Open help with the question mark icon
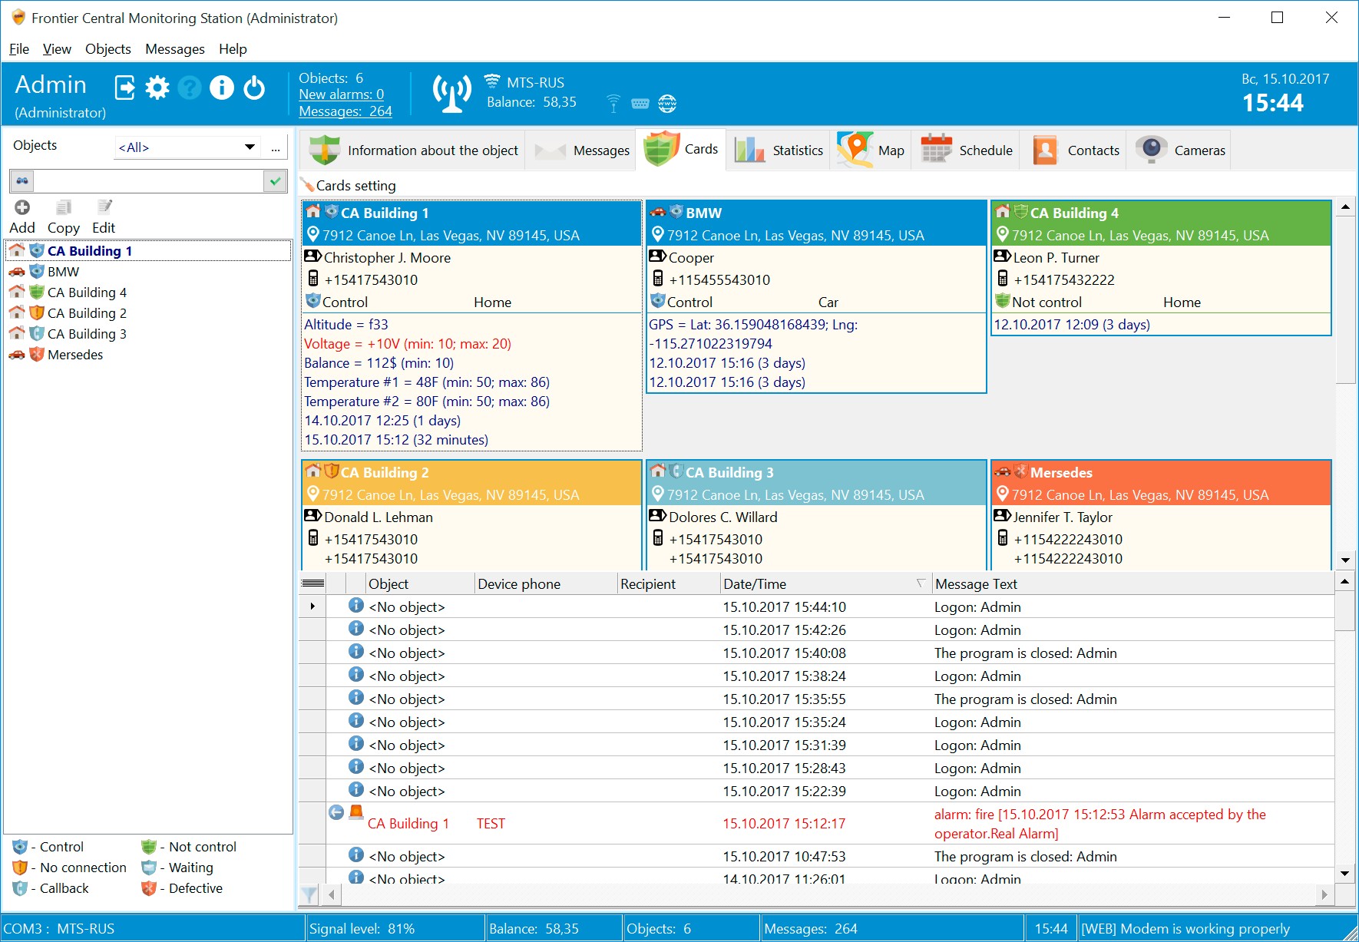The width and height of the screenshot is (1359, 942). pyautogui.click(x=190, y=88)
